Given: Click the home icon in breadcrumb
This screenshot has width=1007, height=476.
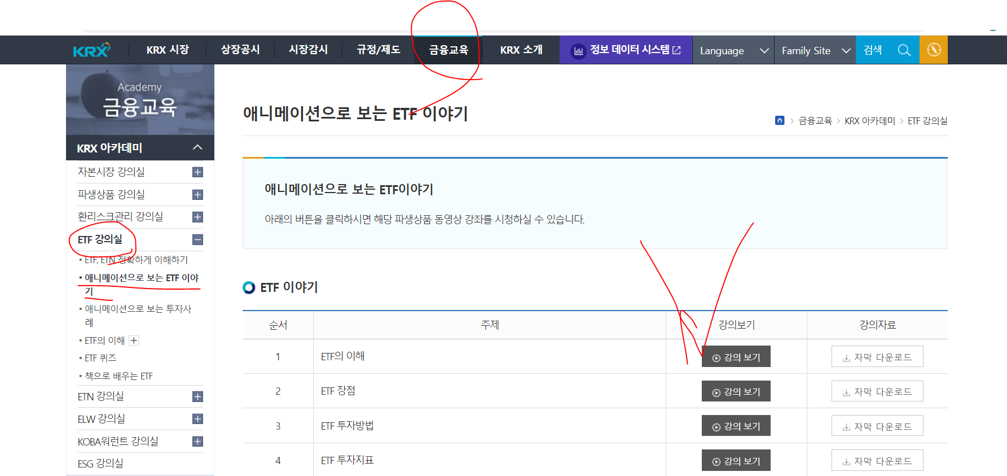Looking at the screenshot, I should (780, 120).
